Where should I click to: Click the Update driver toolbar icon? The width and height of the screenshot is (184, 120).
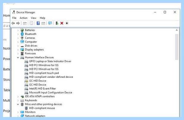click(57, 23)
